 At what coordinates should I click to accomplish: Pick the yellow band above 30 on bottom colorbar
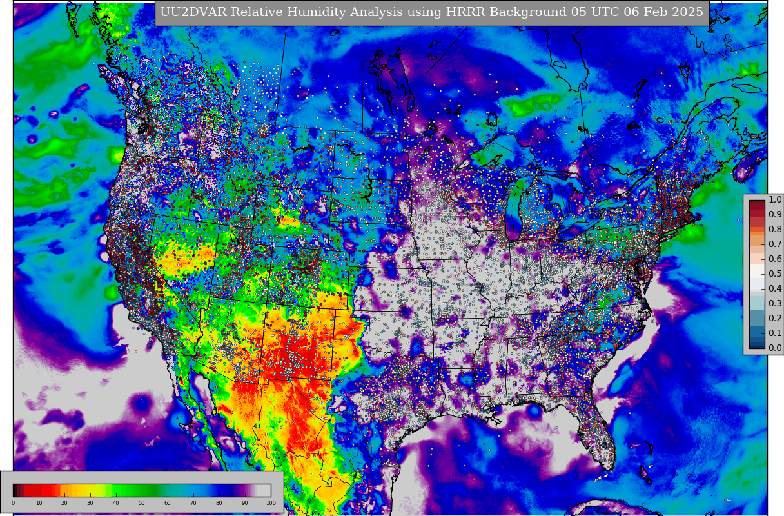pyautogui.click(x=90, y=490)
